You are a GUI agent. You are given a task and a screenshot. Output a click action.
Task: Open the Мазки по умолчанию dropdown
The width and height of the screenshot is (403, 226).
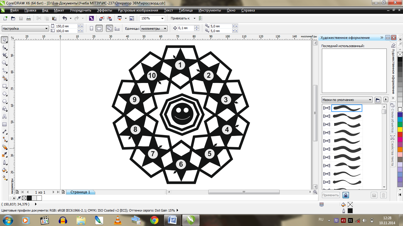coord(347,100)
